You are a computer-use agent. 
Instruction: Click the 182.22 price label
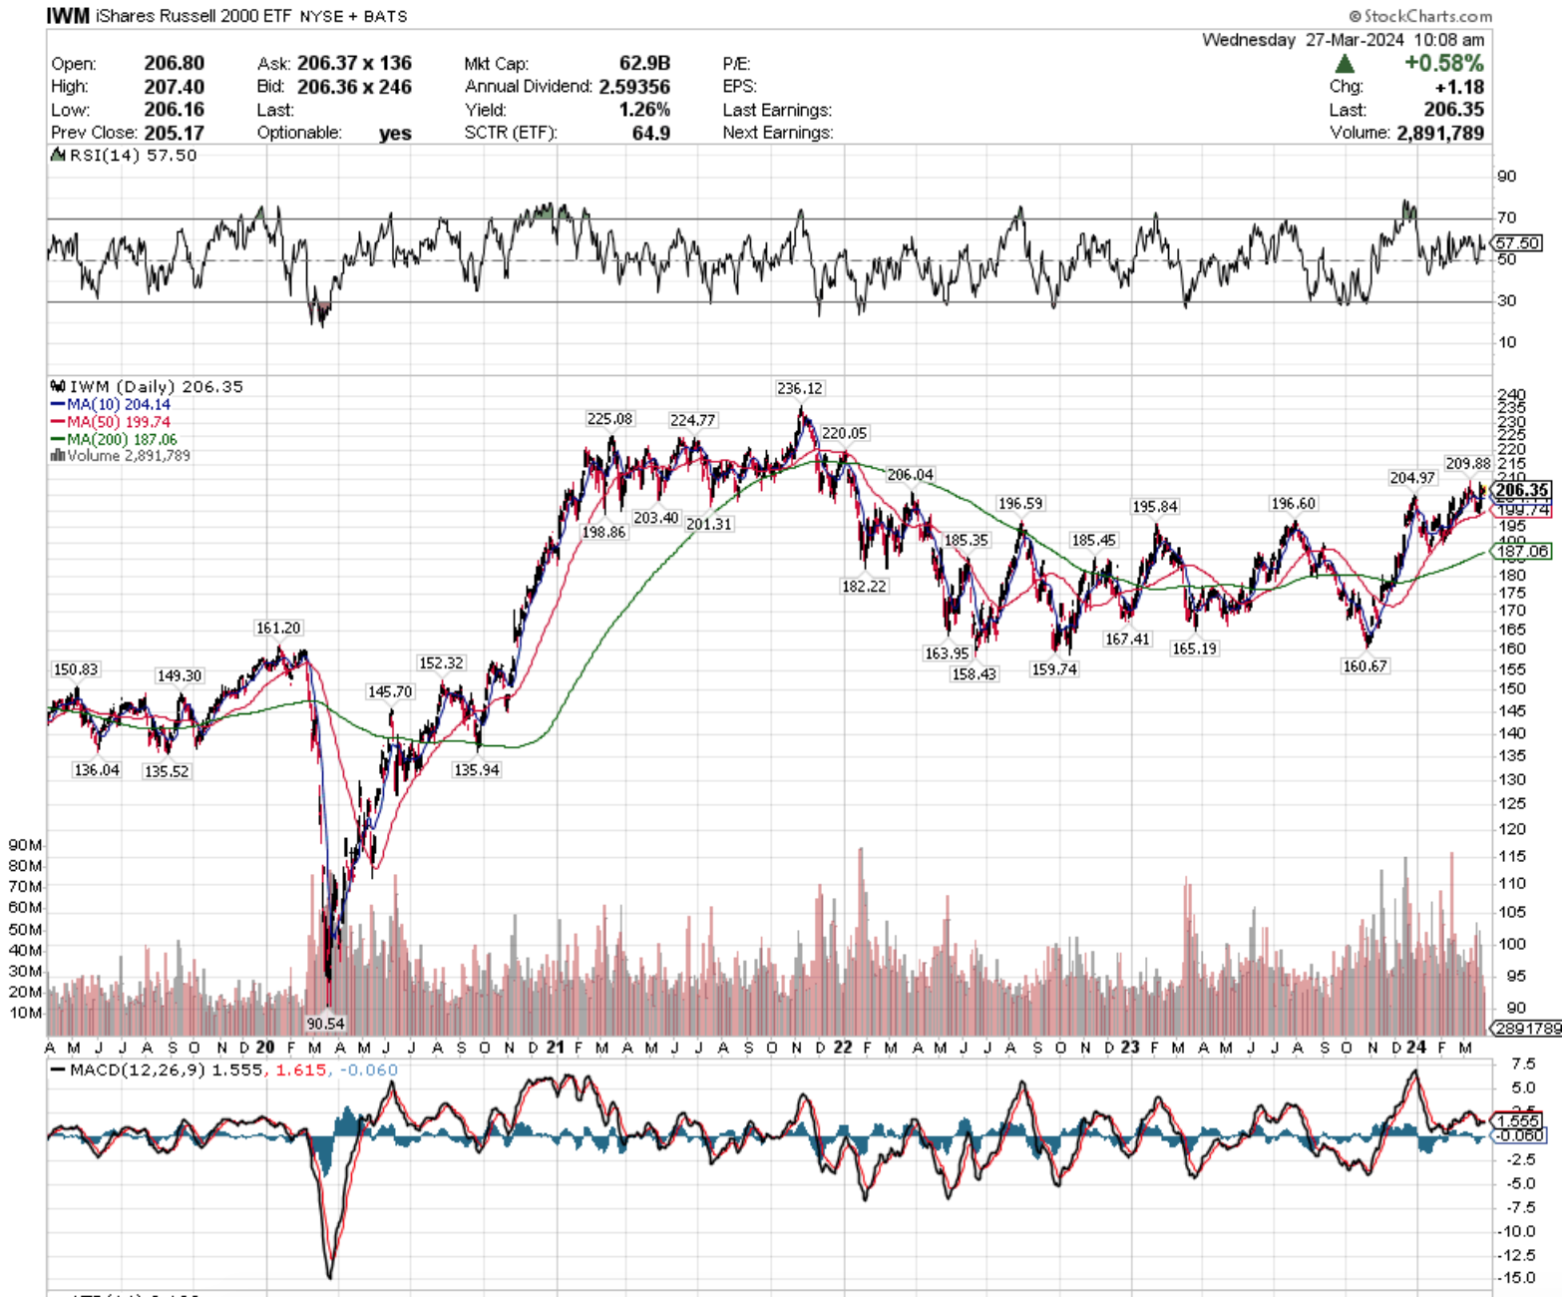pyautogui.click(x=864, y=586)
